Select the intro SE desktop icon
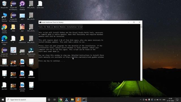 pyautogui.click(x=22, y=52)
